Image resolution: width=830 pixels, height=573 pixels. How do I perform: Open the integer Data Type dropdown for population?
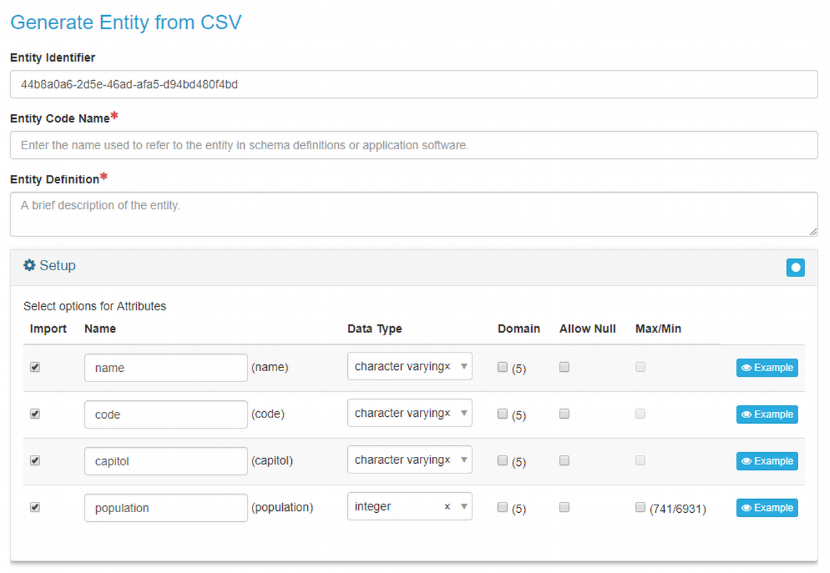point(409,507)
